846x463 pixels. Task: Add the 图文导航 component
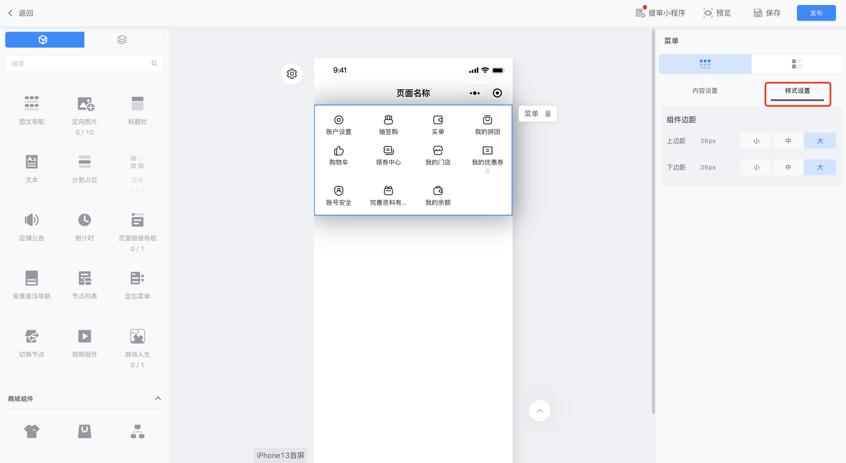(31, 110)
